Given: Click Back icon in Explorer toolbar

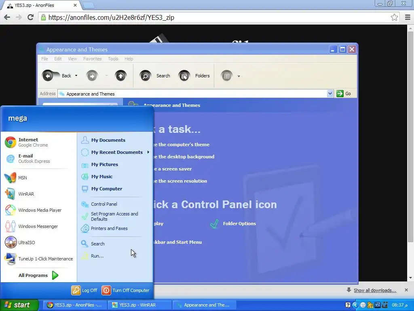Looking at the screenshot, I should click(x=48, y=76).
